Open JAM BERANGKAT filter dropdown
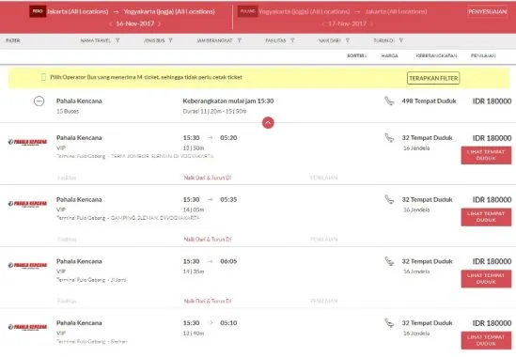Screen dimensions: 516x357 click(x=219, y=40)
